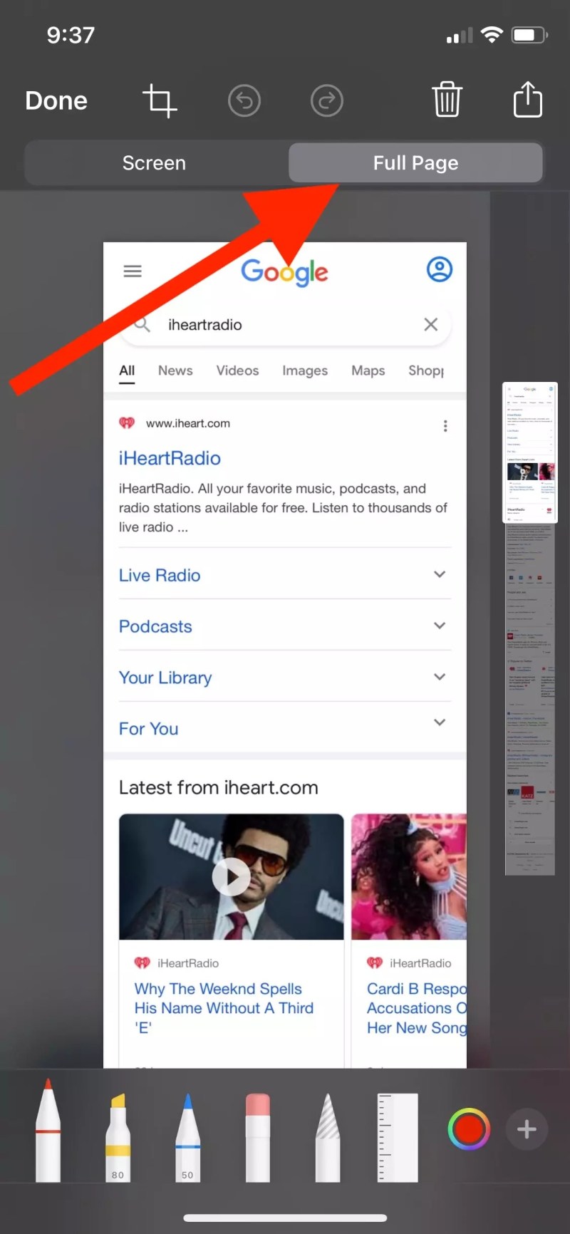Switch to the Screen tab

point(155,163)
